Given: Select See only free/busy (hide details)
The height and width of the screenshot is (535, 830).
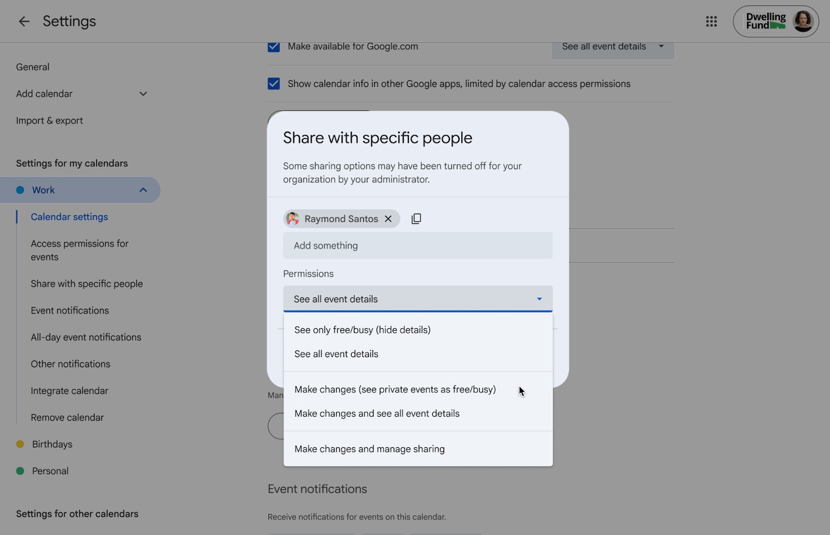Looking at the screenshot, I should tap(418, 330).
